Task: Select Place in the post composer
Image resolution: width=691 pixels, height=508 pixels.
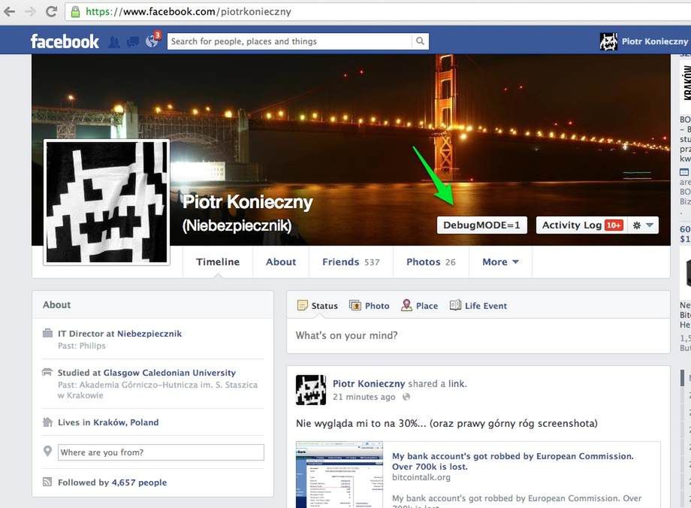Action: point(427,306)
